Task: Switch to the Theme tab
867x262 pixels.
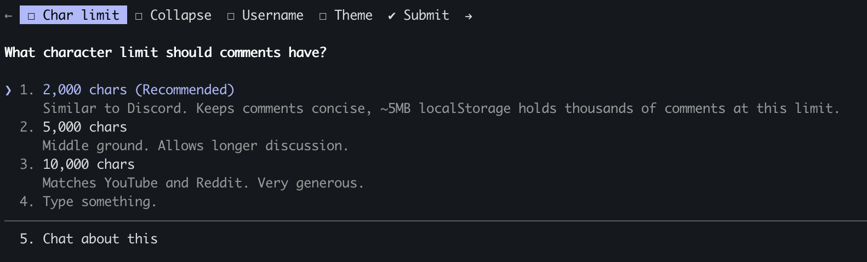Action: tap(353, 15)
